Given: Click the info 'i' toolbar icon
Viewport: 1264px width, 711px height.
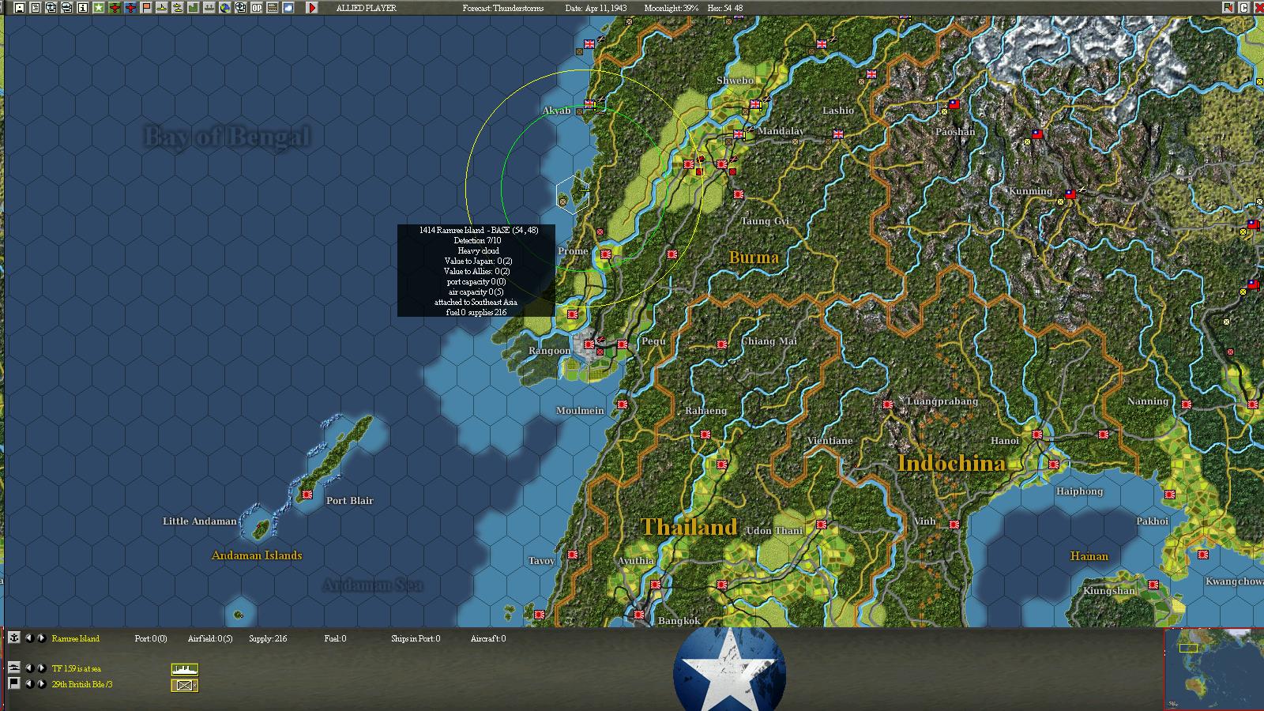Looking at the screenshot, I should 83,8.
